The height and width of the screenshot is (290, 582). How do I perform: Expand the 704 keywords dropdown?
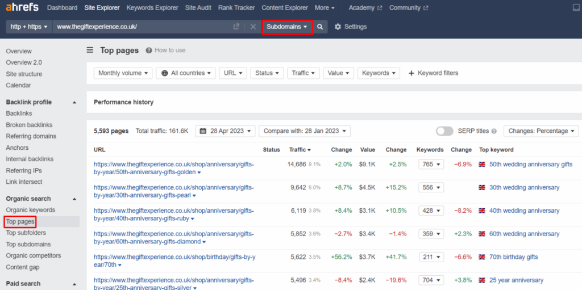(x=431, y=280)
